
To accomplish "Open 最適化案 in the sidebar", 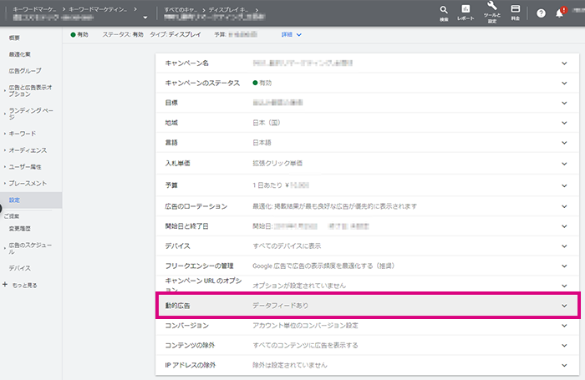I will pyautogui.click(x=20, y=54).
